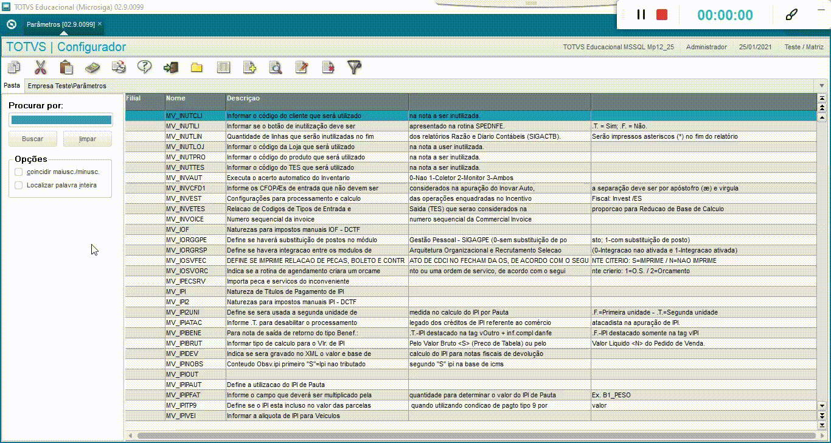The image size is (831, 443).
Task: Select the MV_IPIVEI parameter
Action: [471, 416]
